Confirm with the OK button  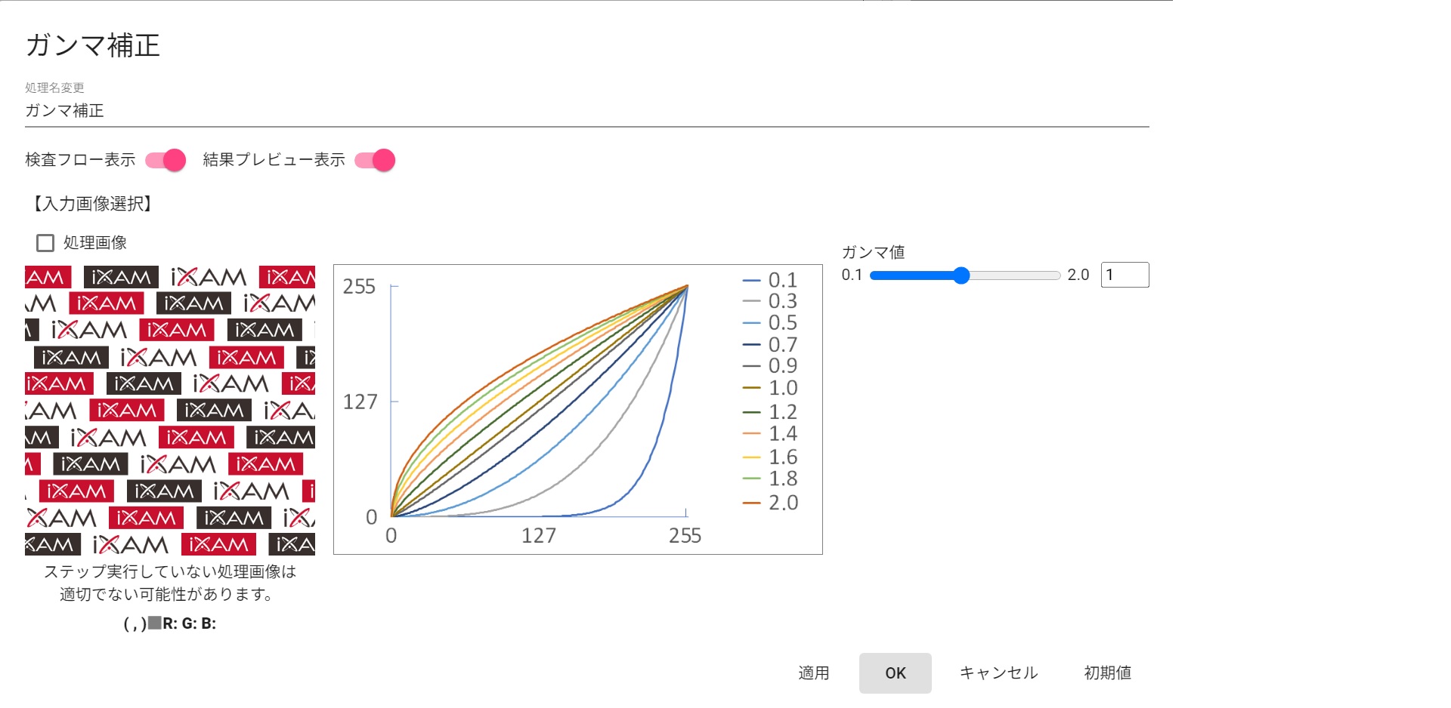[x=895, y=673]
